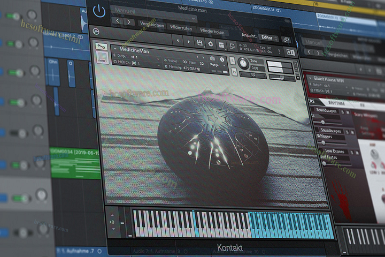Select next preset arrow in Medicine man window

(128, 22)
